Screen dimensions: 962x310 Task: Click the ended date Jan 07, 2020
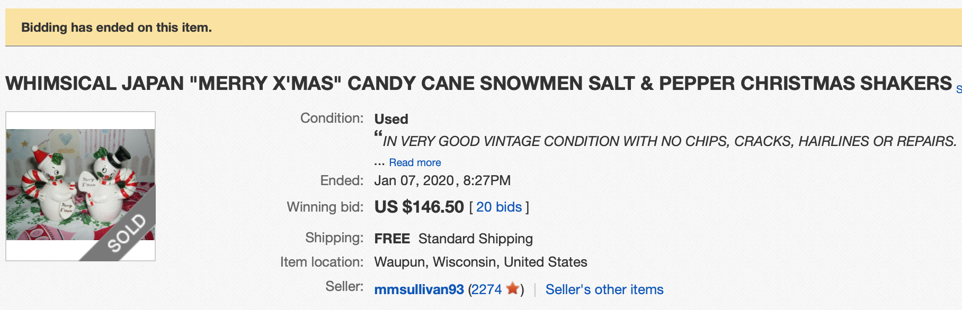tap(414, 181)
